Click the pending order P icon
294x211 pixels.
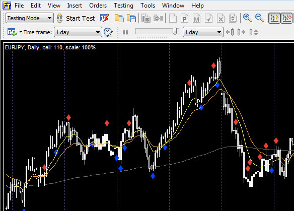pyautogui.click(x=184, y=18)
